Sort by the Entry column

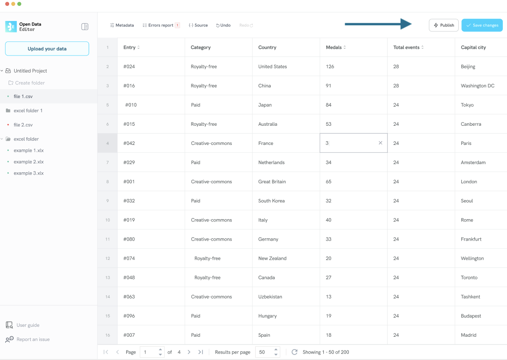(139, 47)
